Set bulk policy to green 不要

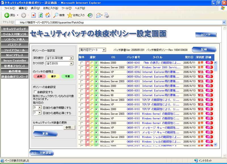(x=68, y=76)
